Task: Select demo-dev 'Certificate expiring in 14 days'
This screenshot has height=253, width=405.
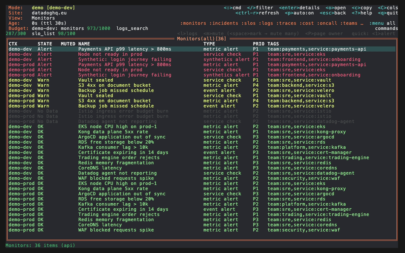Action: [x=202, y=152]
